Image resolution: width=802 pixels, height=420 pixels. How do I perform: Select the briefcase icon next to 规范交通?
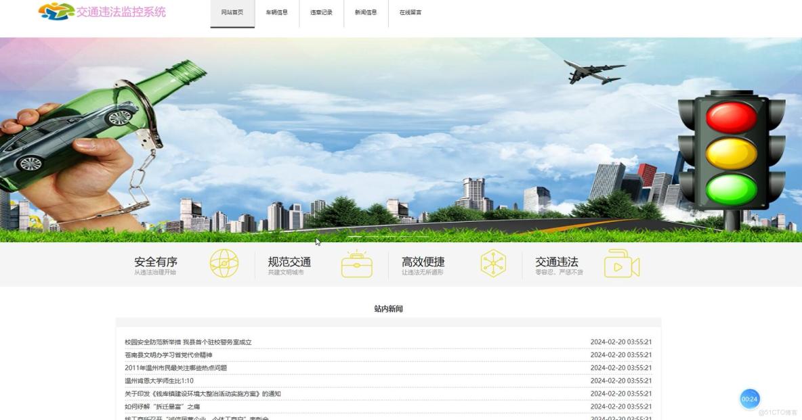click(358, 264)
